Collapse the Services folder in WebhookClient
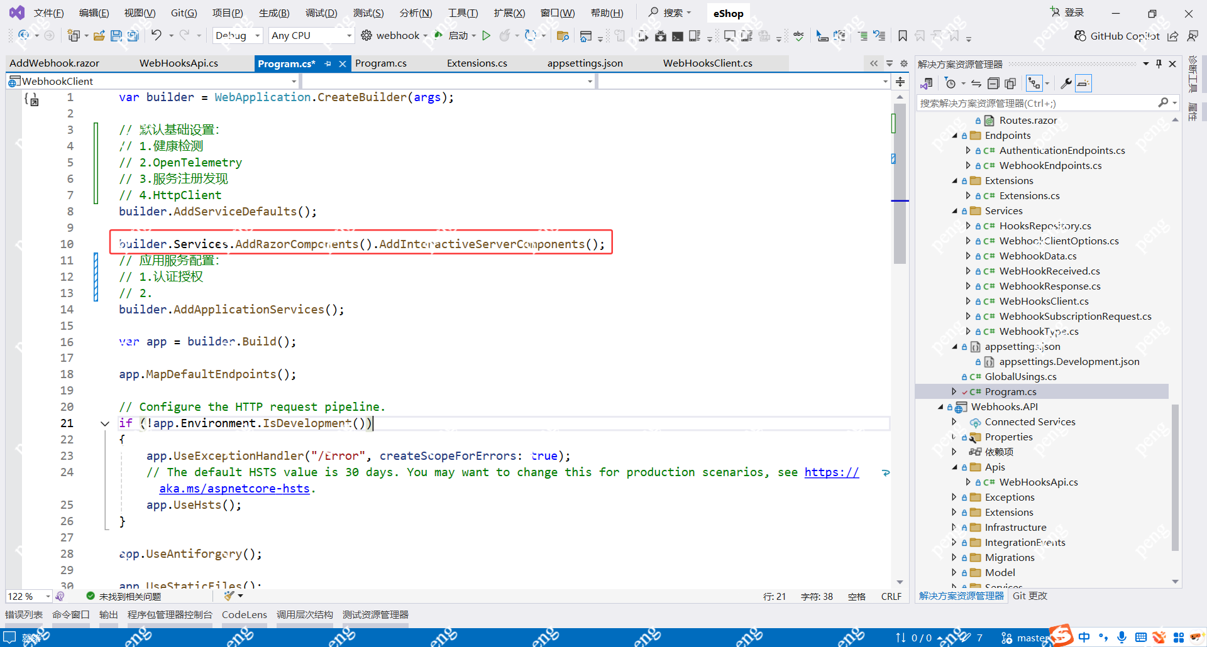Screen dimensions: 1207x647 955,211
